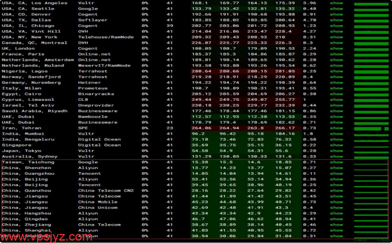392x243 pixels.
Task: Select the 'Prometeus' provider name
Action: [x=92, y=89]
